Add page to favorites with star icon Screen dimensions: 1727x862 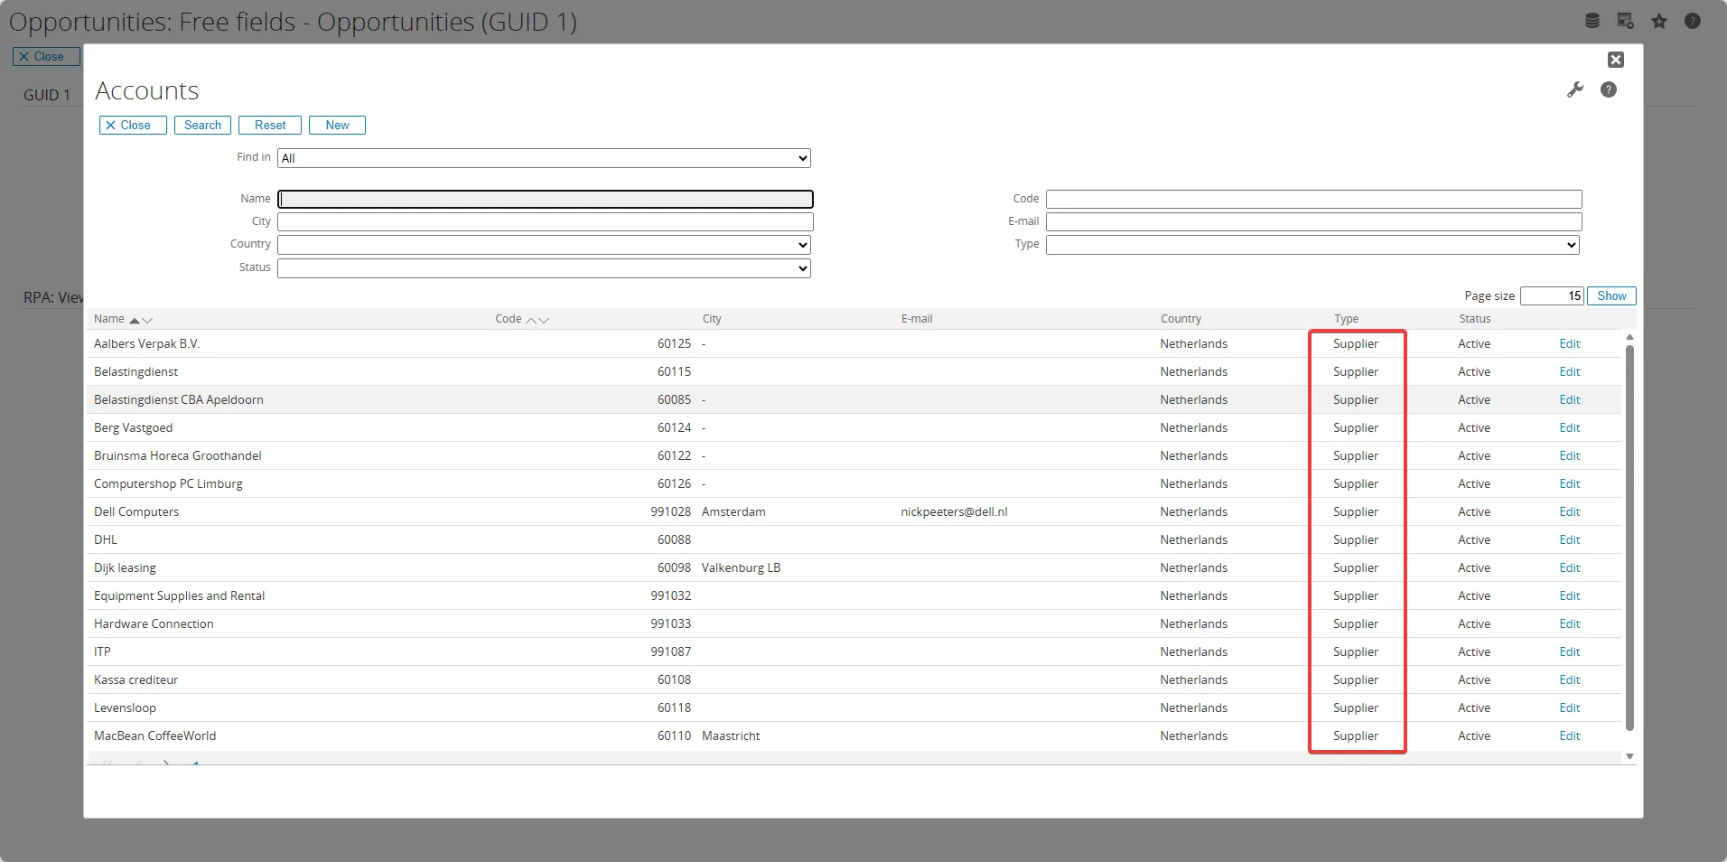click(1658, 21)
